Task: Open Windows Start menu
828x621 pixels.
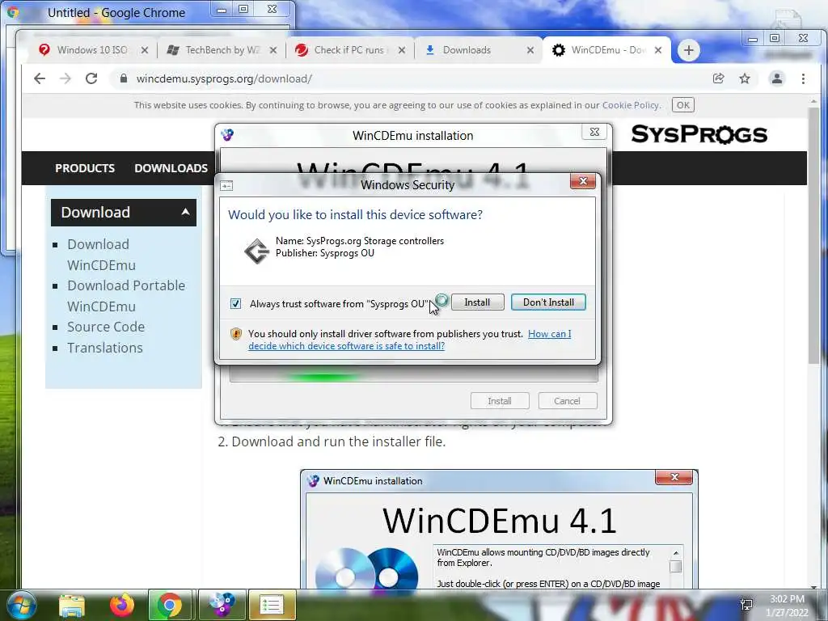Action: coord(21,605)
